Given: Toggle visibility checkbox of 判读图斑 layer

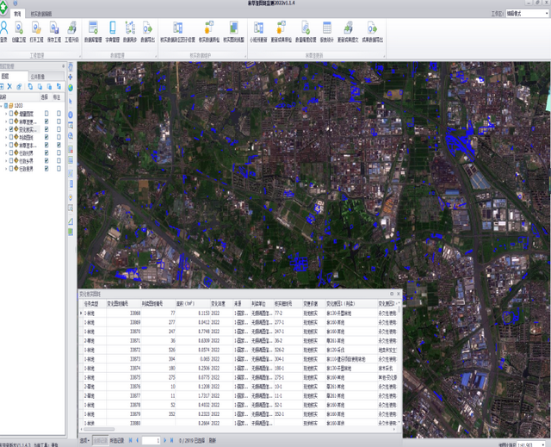Looking at the screenshot, I should click(x=11, y=137).
